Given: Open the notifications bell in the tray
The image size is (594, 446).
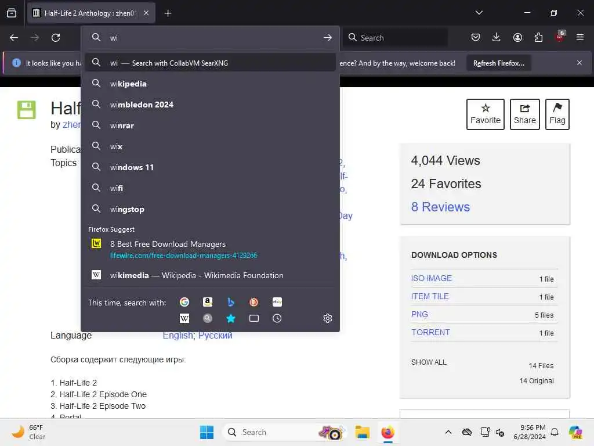Looking at the screenshot, I should [x=555, y=432].
